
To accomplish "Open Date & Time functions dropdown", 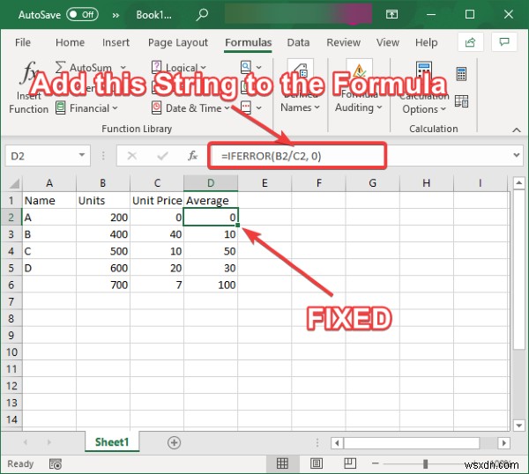I will pos(190,108).
